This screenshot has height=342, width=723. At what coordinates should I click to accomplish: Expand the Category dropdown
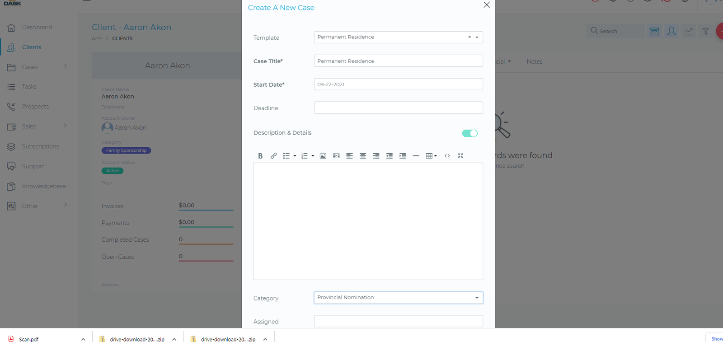point(477,298)
